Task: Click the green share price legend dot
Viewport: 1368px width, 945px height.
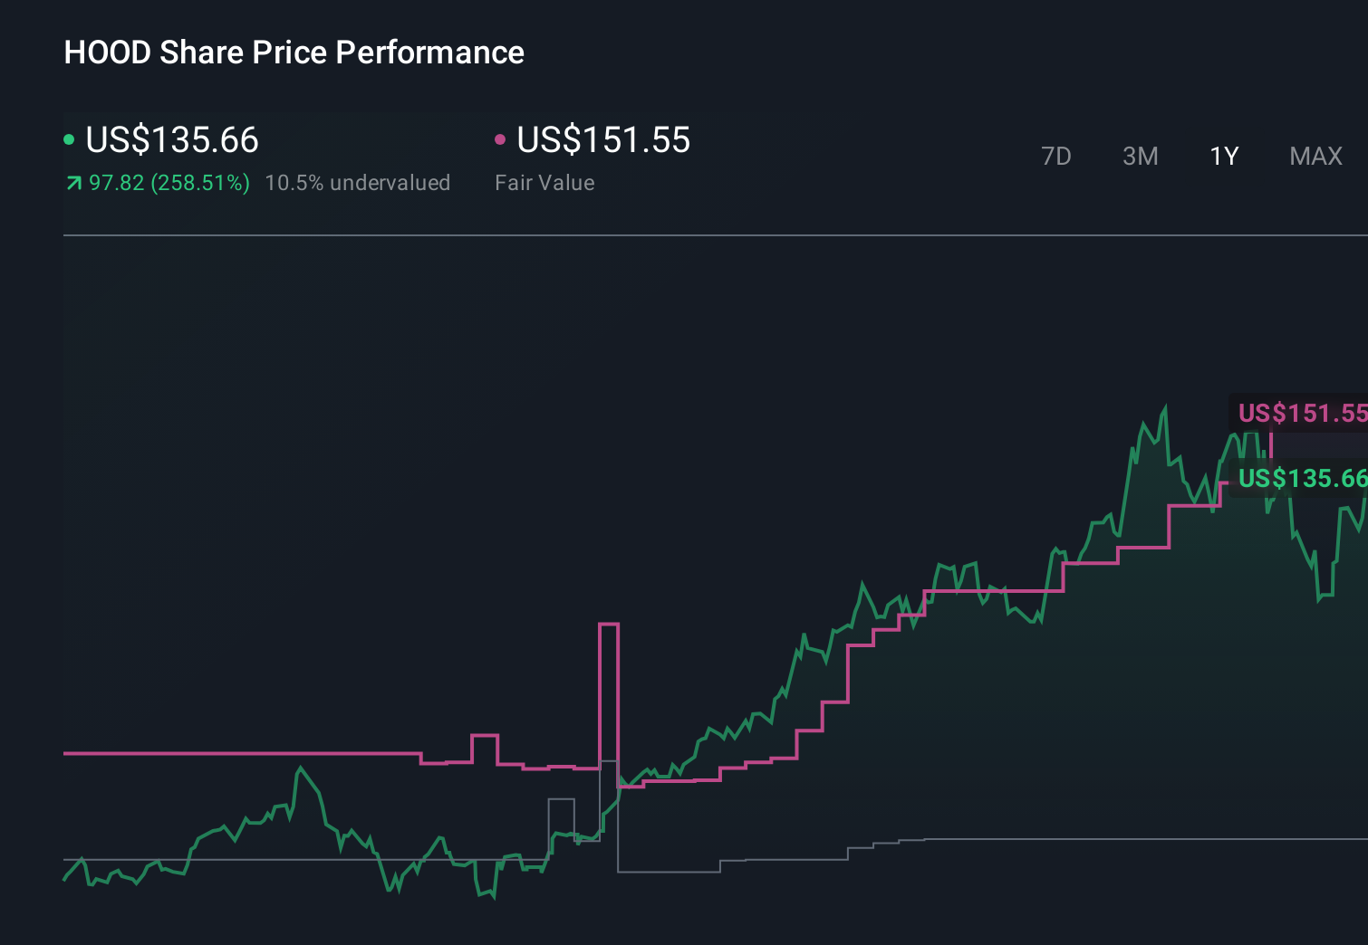Action: (x=70, y=138)
